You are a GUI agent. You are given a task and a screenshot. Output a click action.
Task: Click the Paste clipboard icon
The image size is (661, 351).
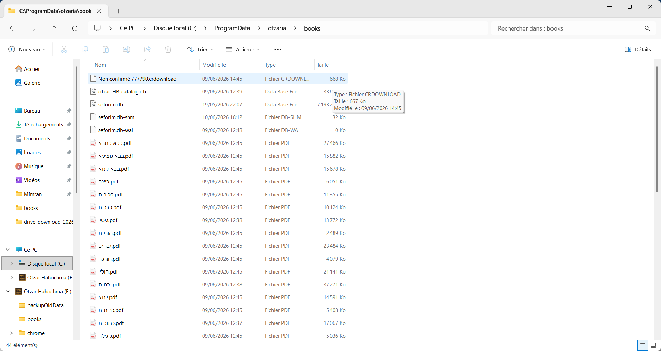click(106, 49)
